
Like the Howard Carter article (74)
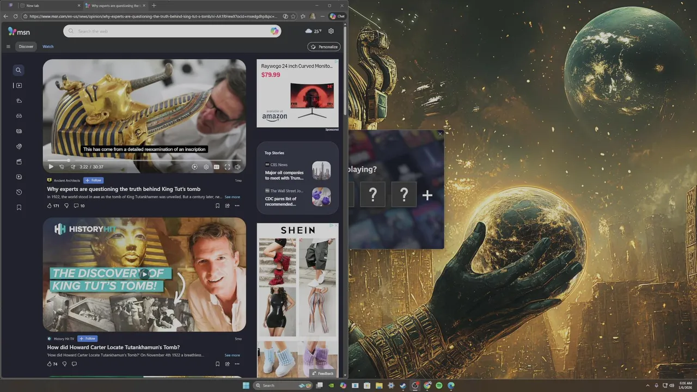coord(52,364)
